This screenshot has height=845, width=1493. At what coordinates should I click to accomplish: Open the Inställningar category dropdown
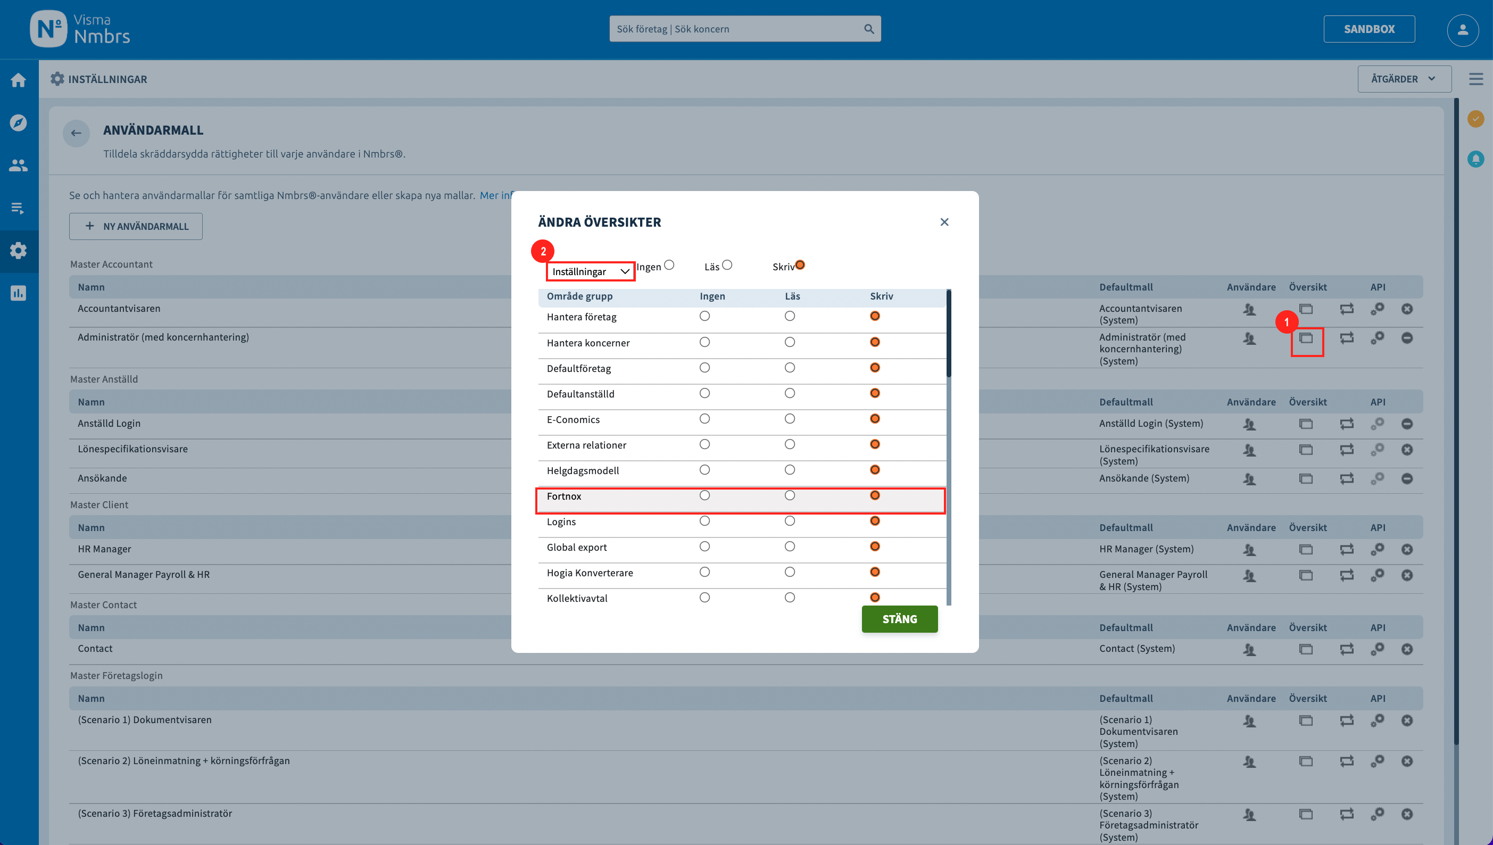pos(590,271)
